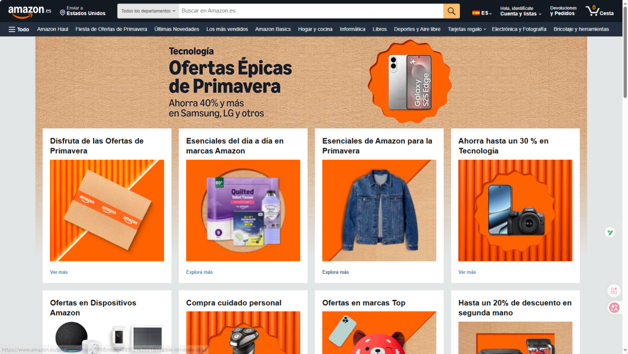The width and height of the screenshot is (628, 354).
Task: Click Ver más under Ofertas de Primavera
Action: pyautogui.click(x=59, y=272)
